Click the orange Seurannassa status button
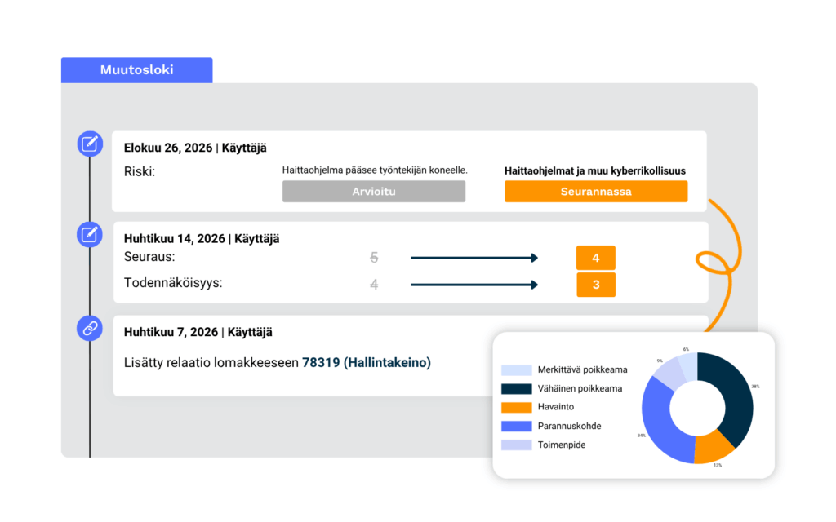This screenshot has height=522, width=836. click(596, 191)
